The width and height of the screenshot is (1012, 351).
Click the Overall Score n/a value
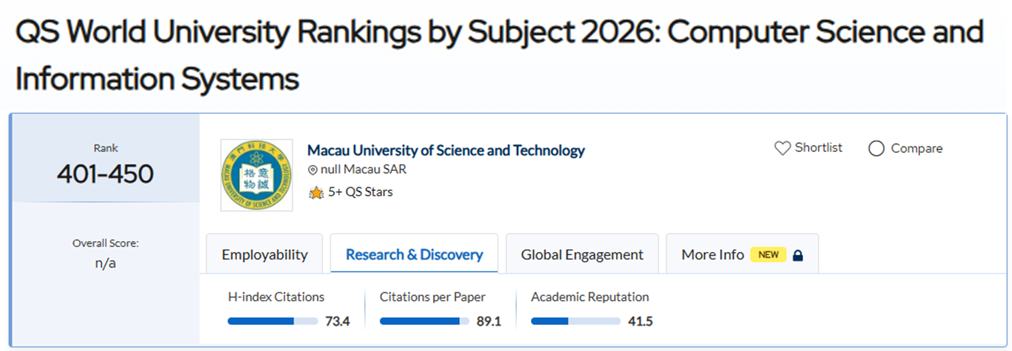tap(105, 263)
